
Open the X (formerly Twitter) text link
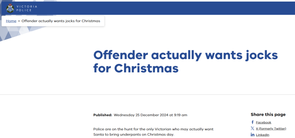click(271, 129)
